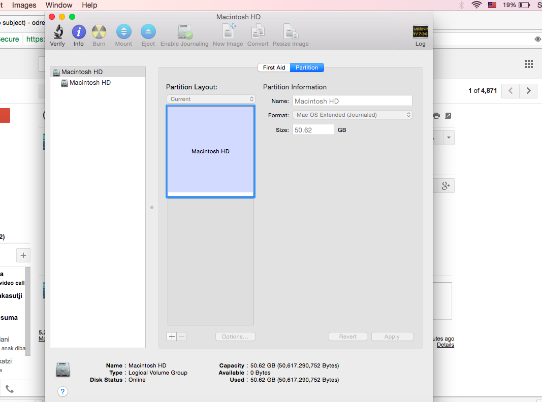542x402 pixels.
Task: Select the Macintosh HD partition block
Action: 210,151
